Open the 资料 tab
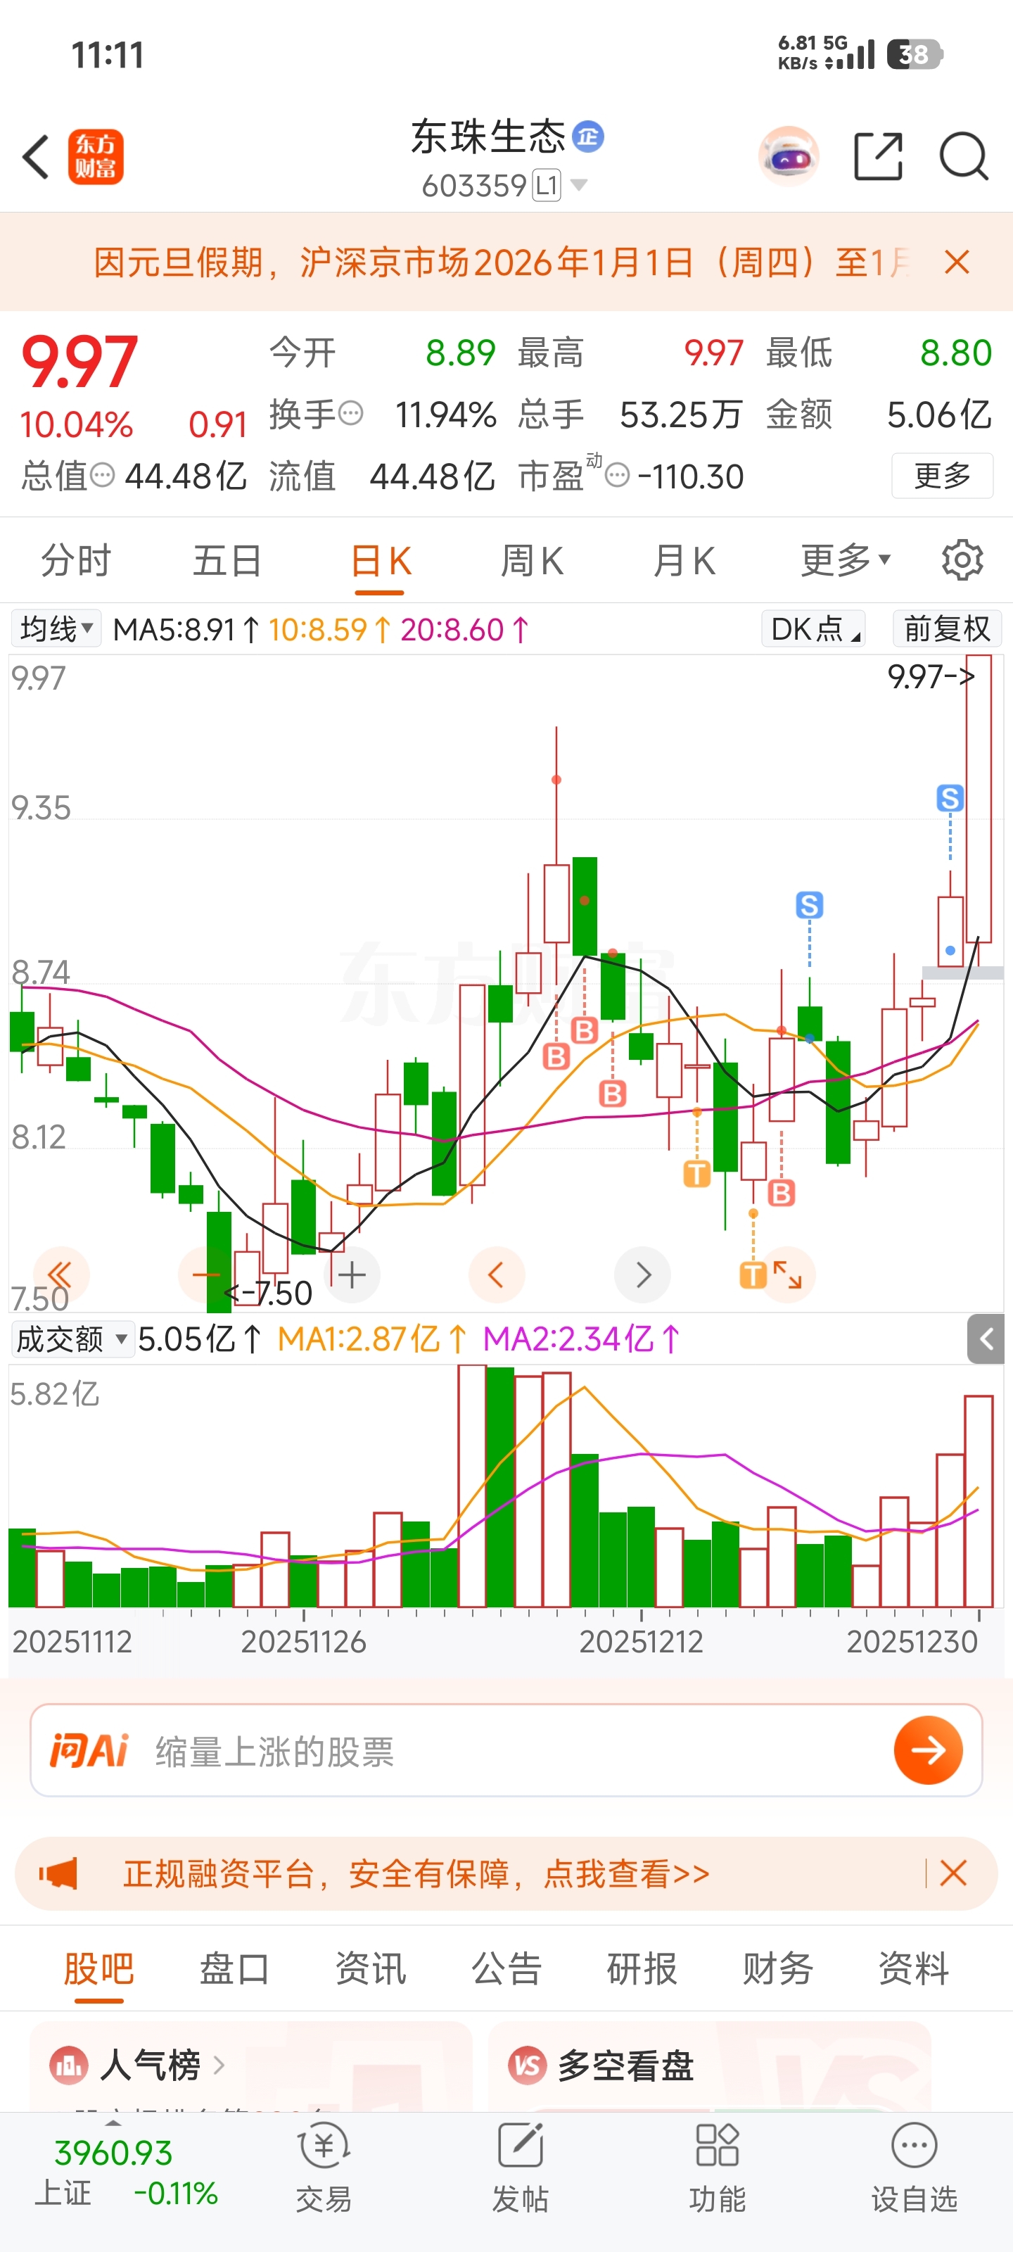The image size is (1013, 2252). pyautogui.click(x=913, y=1969)
